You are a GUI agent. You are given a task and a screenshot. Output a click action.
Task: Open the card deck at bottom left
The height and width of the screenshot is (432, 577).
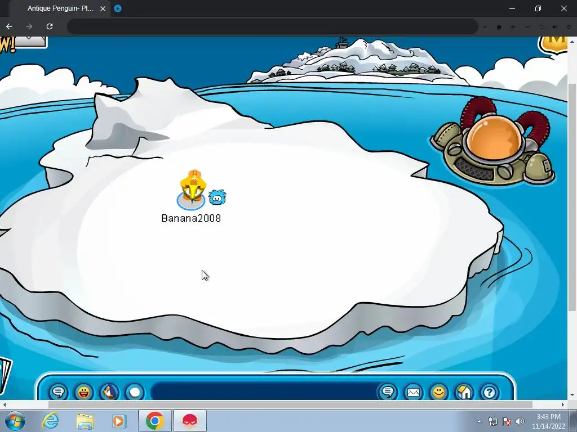click(6, 375)
